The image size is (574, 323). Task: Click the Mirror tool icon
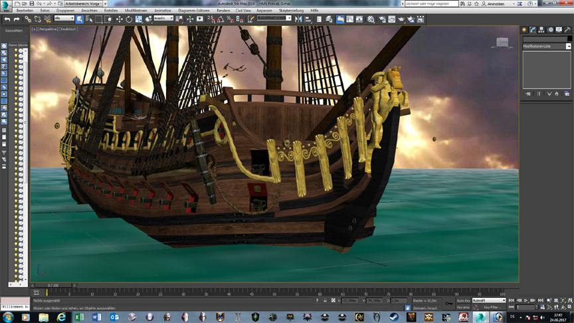(298, 19)
